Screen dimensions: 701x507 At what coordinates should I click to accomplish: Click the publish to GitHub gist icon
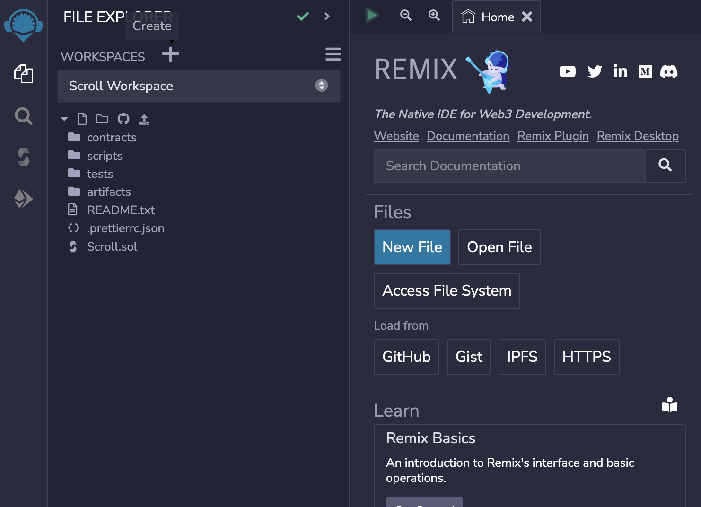click(123, 119)
